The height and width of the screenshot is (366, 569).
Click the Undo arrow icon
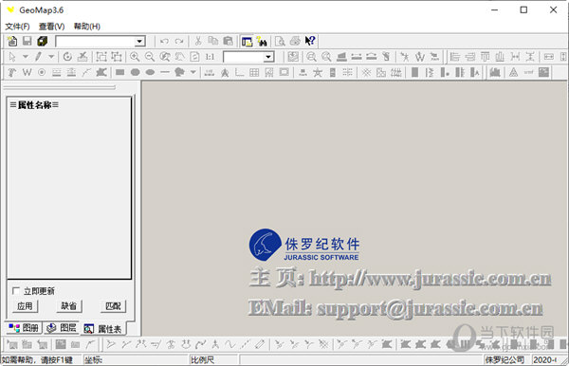pyautogui.click(x=164, y=42)
